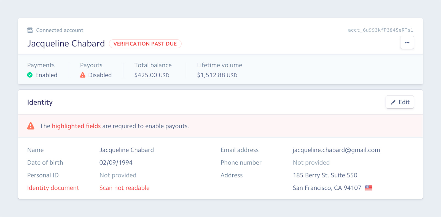The height and width of the screenshot is (217, 441).
Task: Click the red alert icon in banner
Action: tap(31, 126)
